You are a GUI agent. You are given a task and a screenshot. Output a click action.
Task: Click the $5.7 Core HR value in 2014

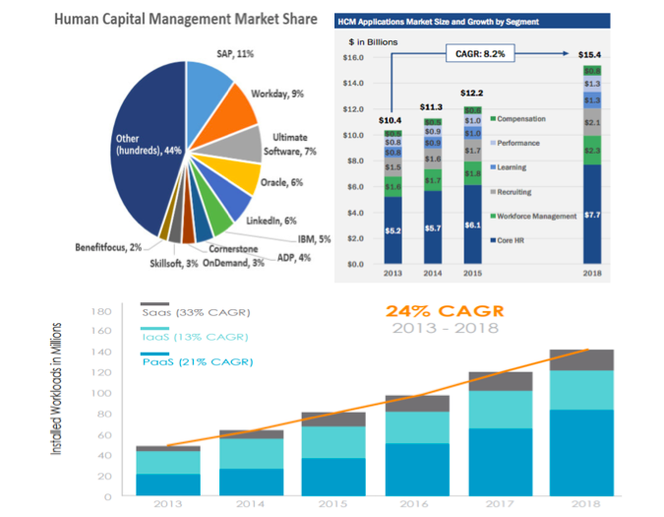[x=433, y=228]
